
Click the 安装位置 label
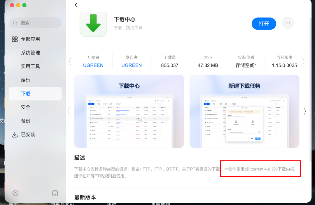pyautogui.click(x=246, y=57)
